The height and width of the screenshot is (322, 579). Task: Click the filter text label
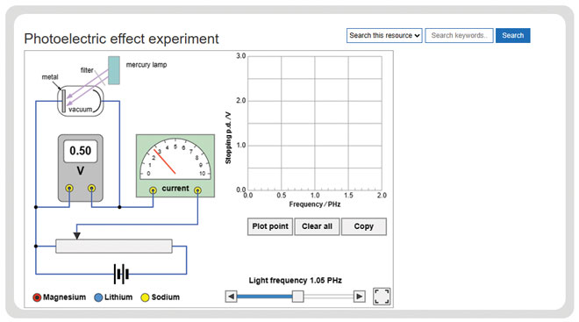pos(87,70)
